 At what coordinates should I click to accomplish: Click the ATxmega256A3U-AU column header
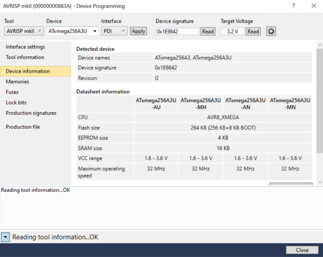156,104
